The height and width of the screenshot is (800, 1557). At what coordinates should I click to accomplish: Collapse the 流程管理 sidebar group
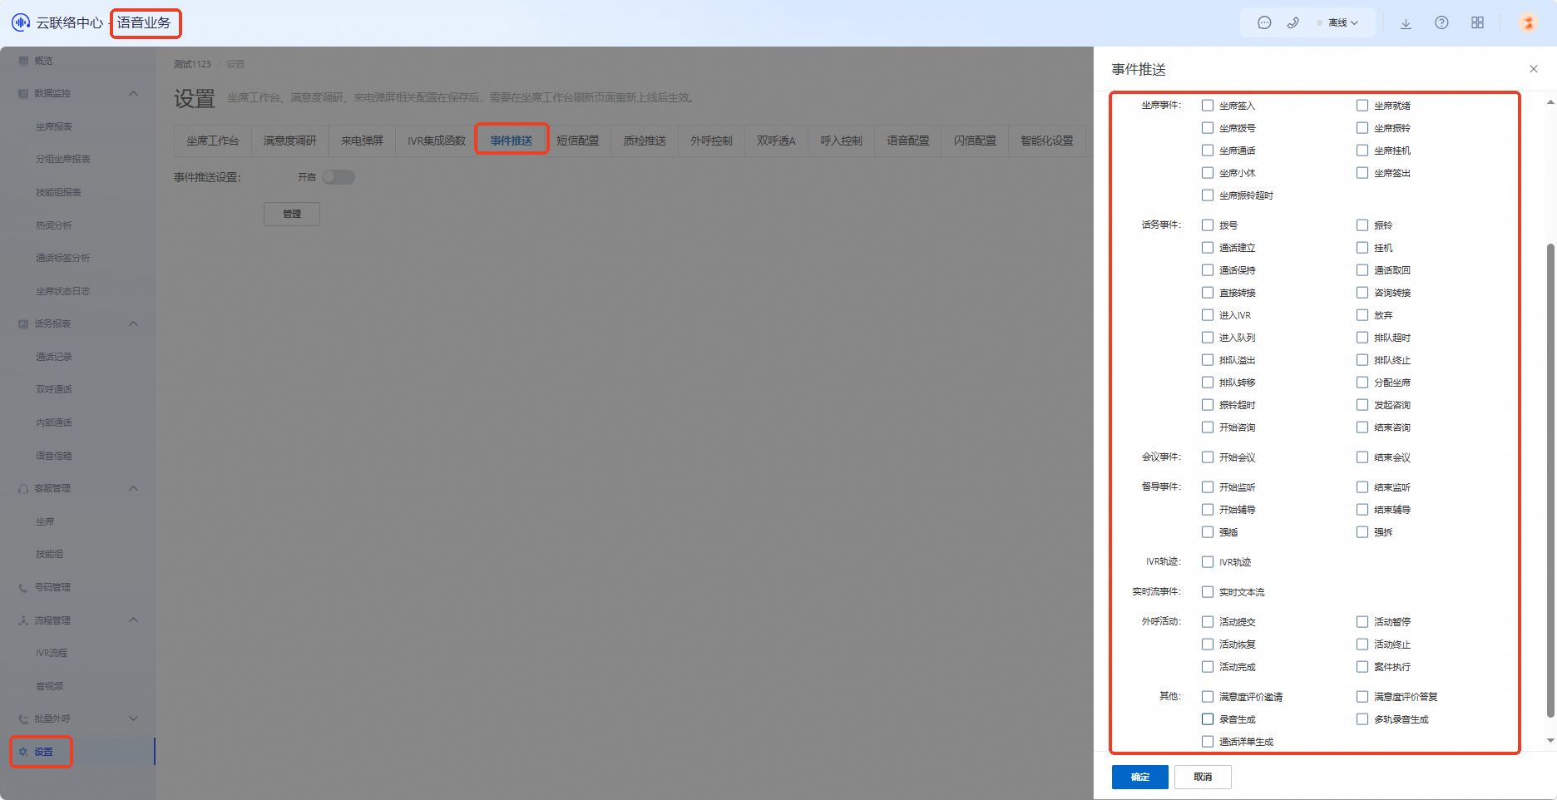133,620
